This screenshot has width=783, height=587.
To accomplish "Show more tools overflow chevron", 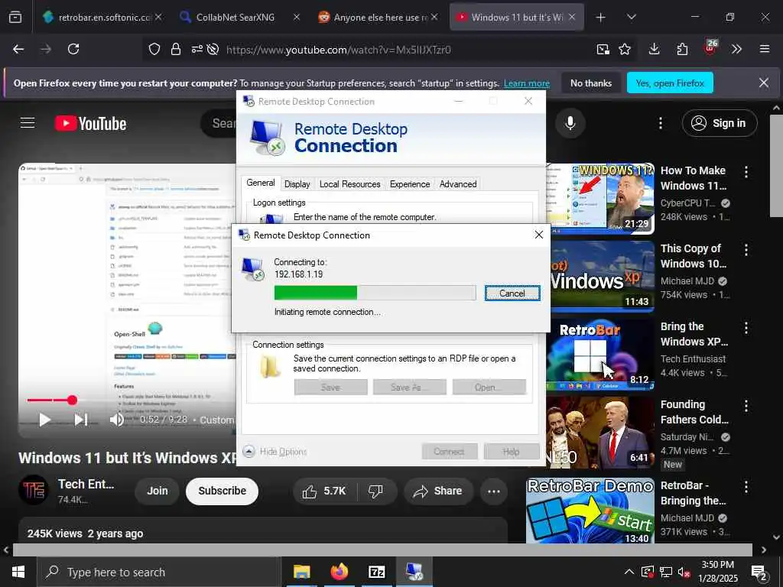I will click(x=736, y=49).
